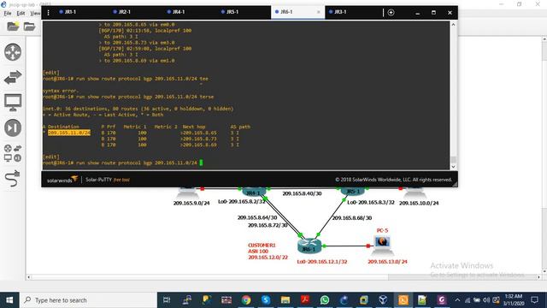Open Google Chrome from taskbar
This screenshot has height=308, width=547.
point(246,300)
